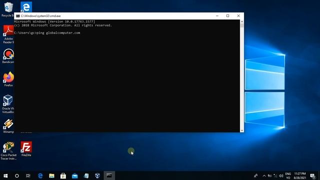Open the notepad-style app on taskbar
This screenshot has width=320, height=180.
[86, 175]
